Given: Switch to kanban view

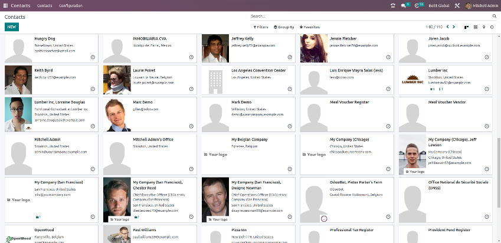Looking at the screenshot, I should tap(466, 27).
